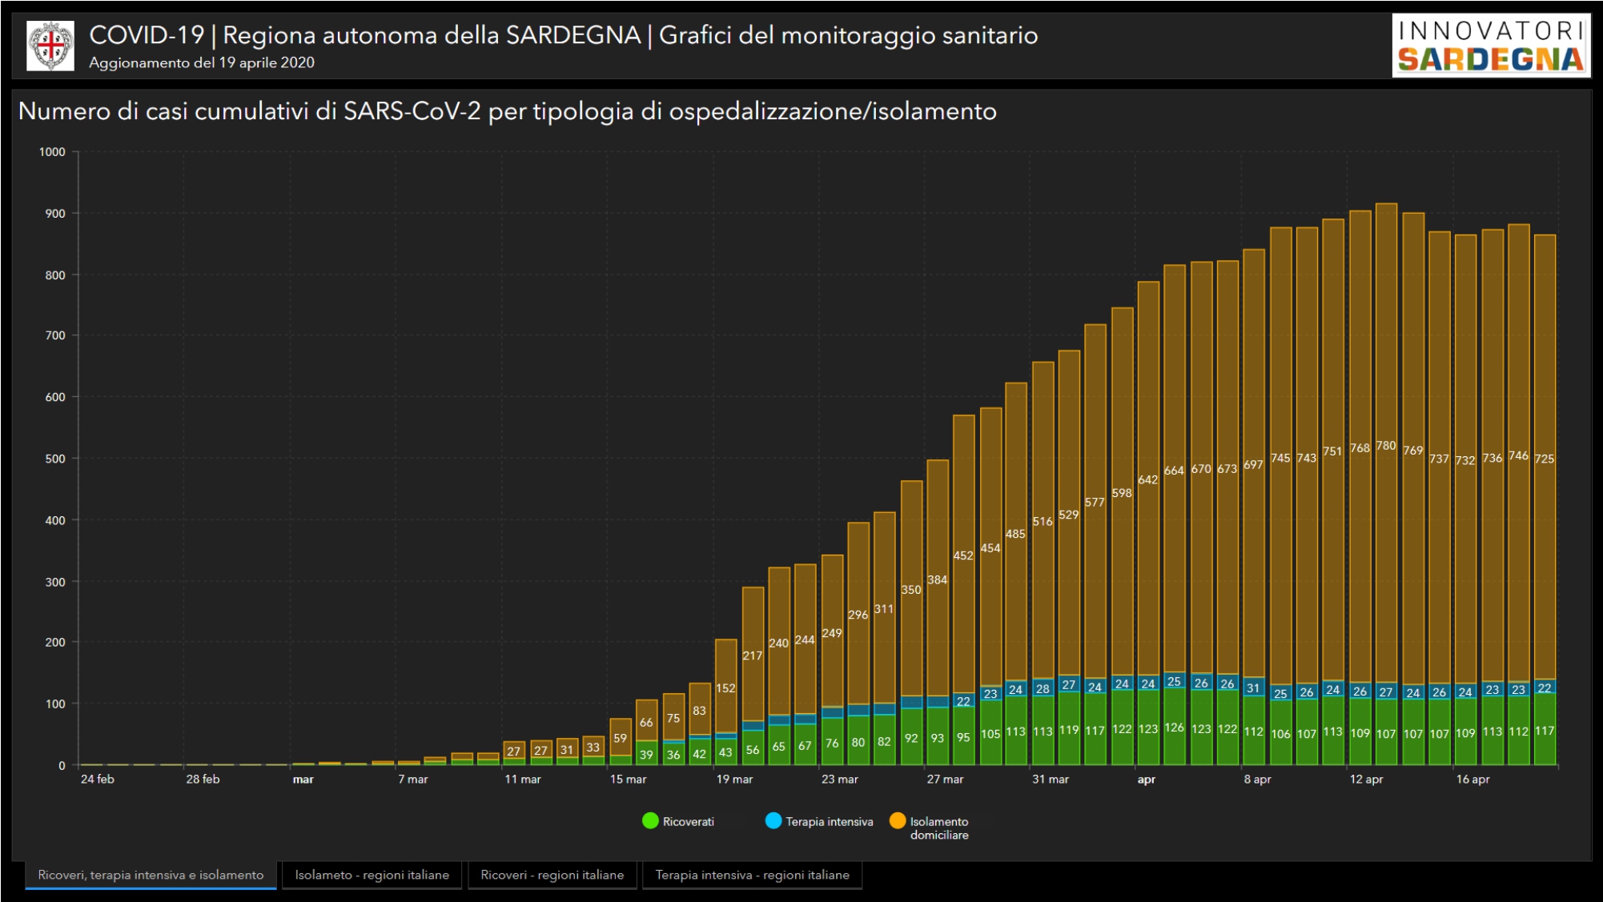Toggle the blue Terapia intensiva legend series
The width and height of the screenshot is (1603, 902).
(829, 821)
